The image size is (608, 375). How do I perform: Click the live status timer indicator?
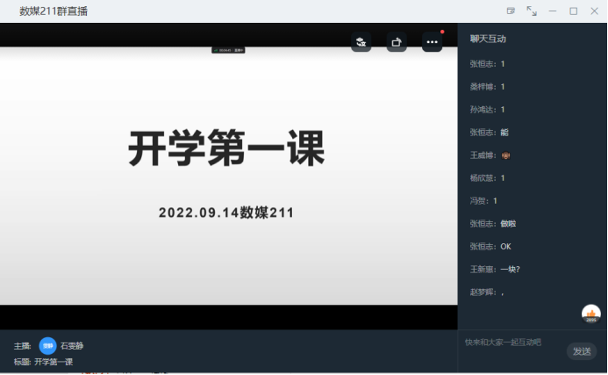pos(228,50)
